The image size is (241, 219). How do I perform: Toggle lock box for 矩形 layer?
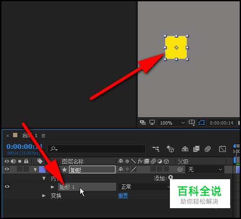[26, 169]
